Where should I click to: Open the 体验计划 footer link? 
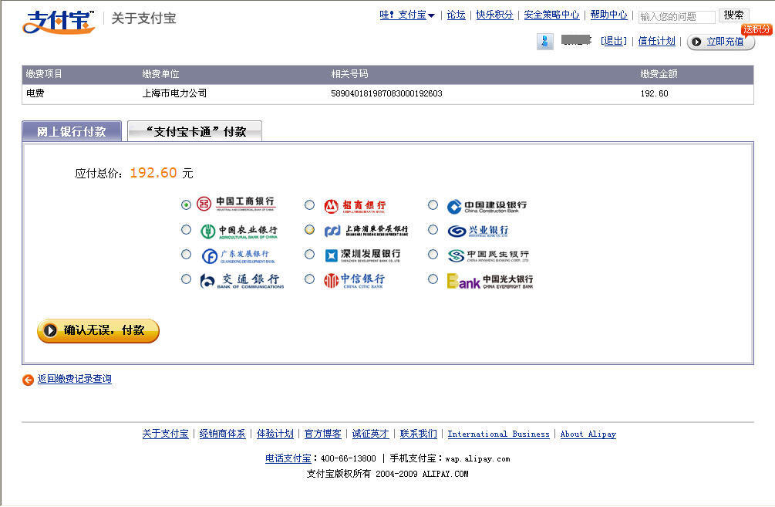pyautogui.click(x=275, y=434)
